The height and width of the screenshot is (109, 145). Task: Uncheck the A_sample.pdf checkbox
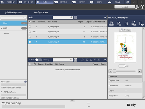tap(30, 42)
